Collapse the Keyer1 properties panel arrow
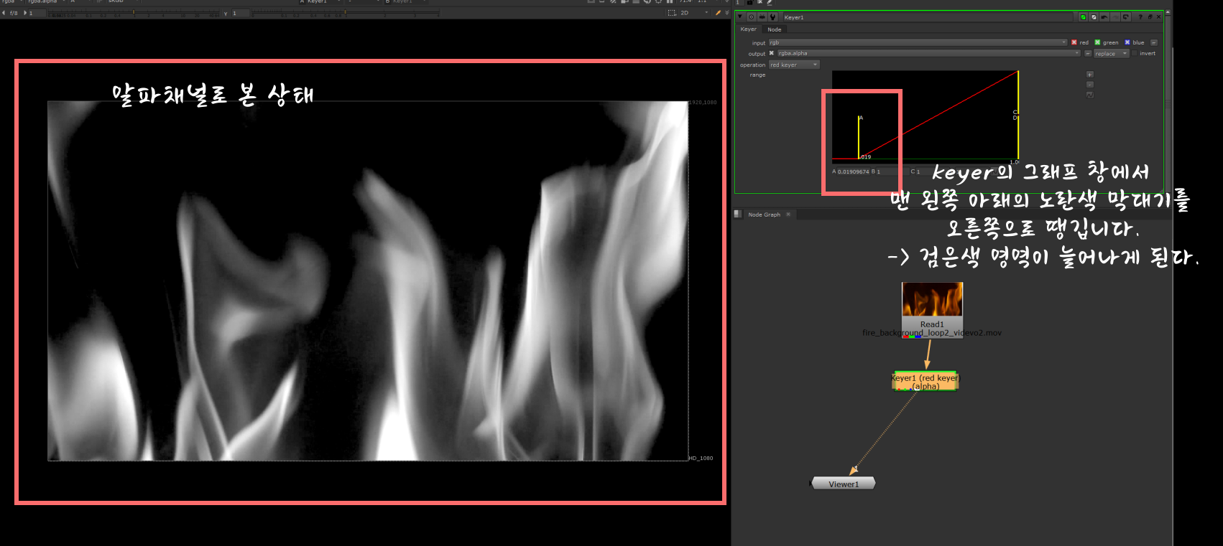Screen dimensions: 1223x546 pos(740,17)
